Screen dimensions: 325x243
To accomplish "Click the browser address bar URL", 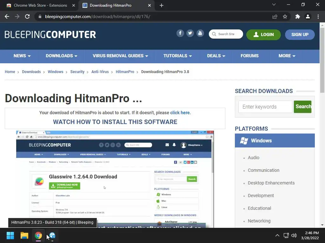I will click(x=97, y=16).
